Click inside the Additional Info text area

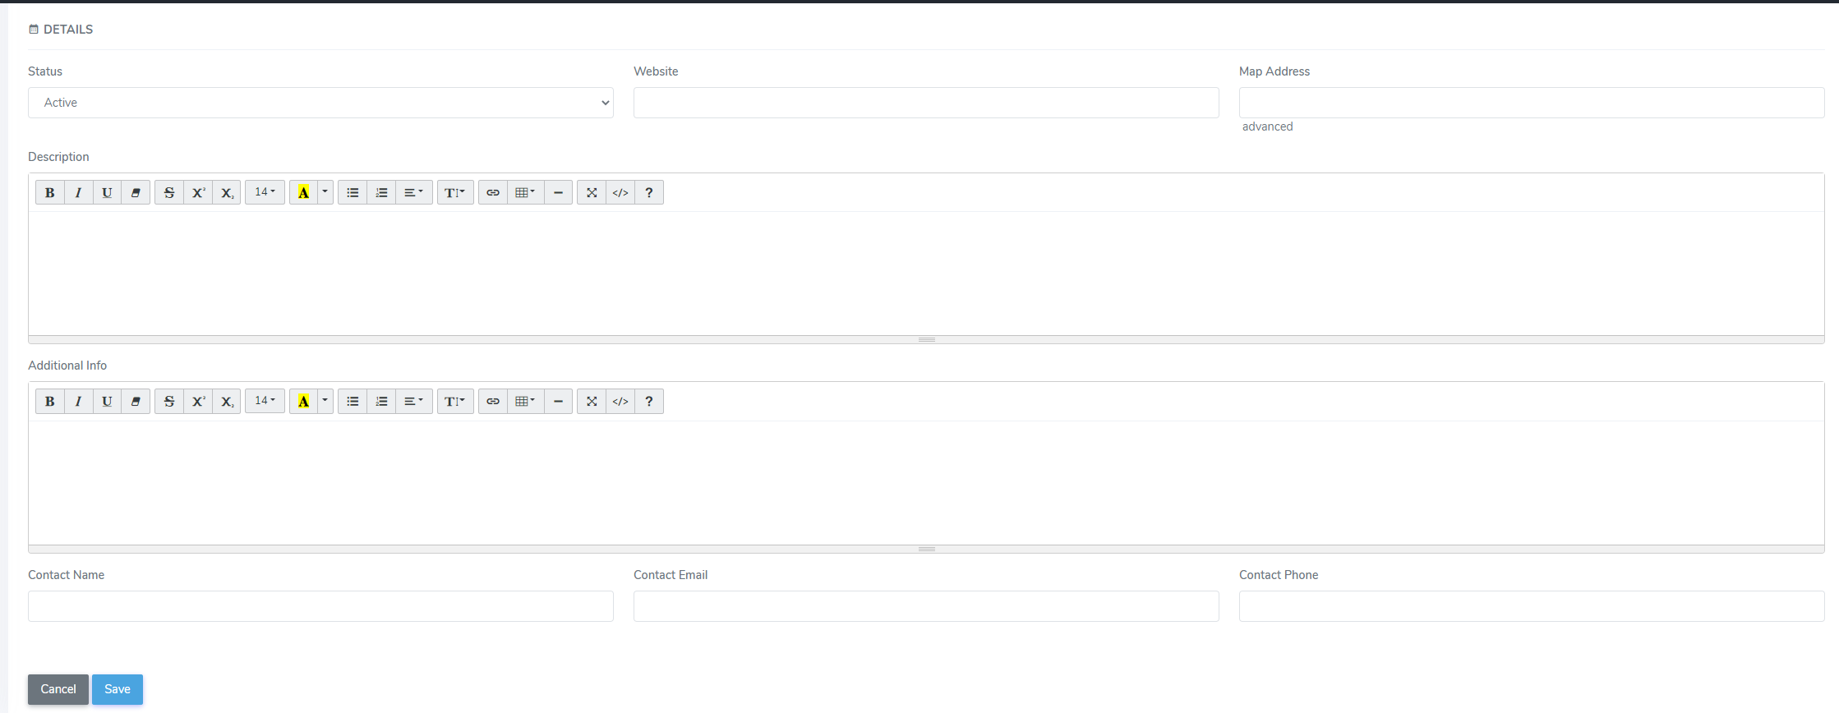click(x=926, y=483)
